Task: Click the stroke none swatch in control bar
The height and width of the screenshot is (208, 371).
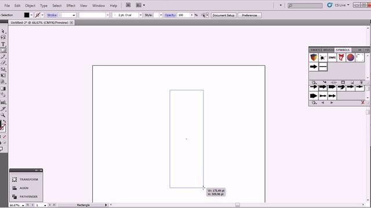Action: pos(38,15)
